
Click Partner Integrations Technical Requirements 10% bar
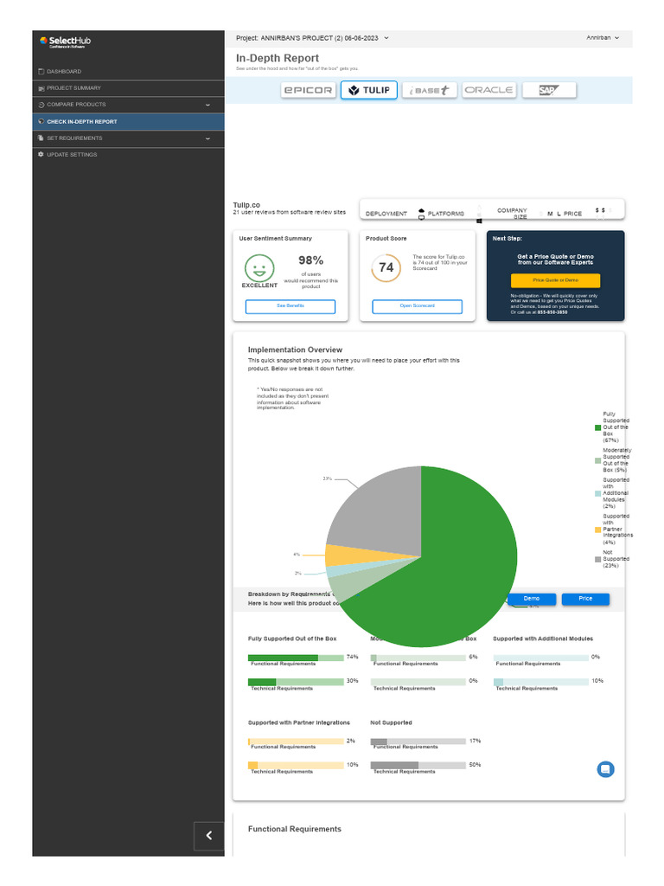[296, 765]
